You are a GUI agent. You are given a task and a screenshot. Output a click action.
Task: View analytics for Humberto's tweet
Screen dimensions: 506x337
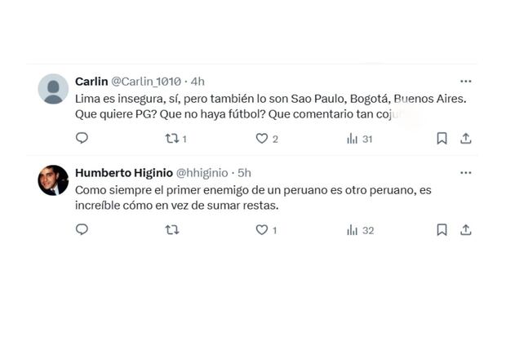(353, 230)
